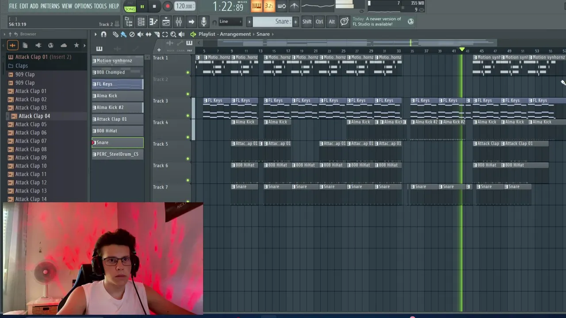The image size is (566, 318).
Task: Click the arrow icon next to mixer
Action: click(x=191, y=22)
